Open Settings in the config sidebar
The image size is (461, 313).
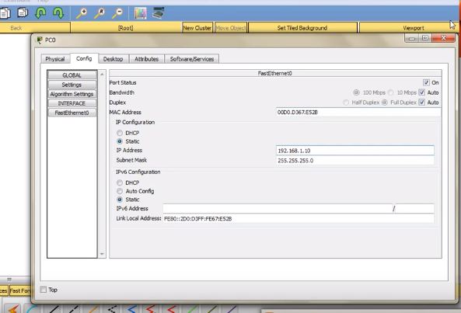(72, 85)
